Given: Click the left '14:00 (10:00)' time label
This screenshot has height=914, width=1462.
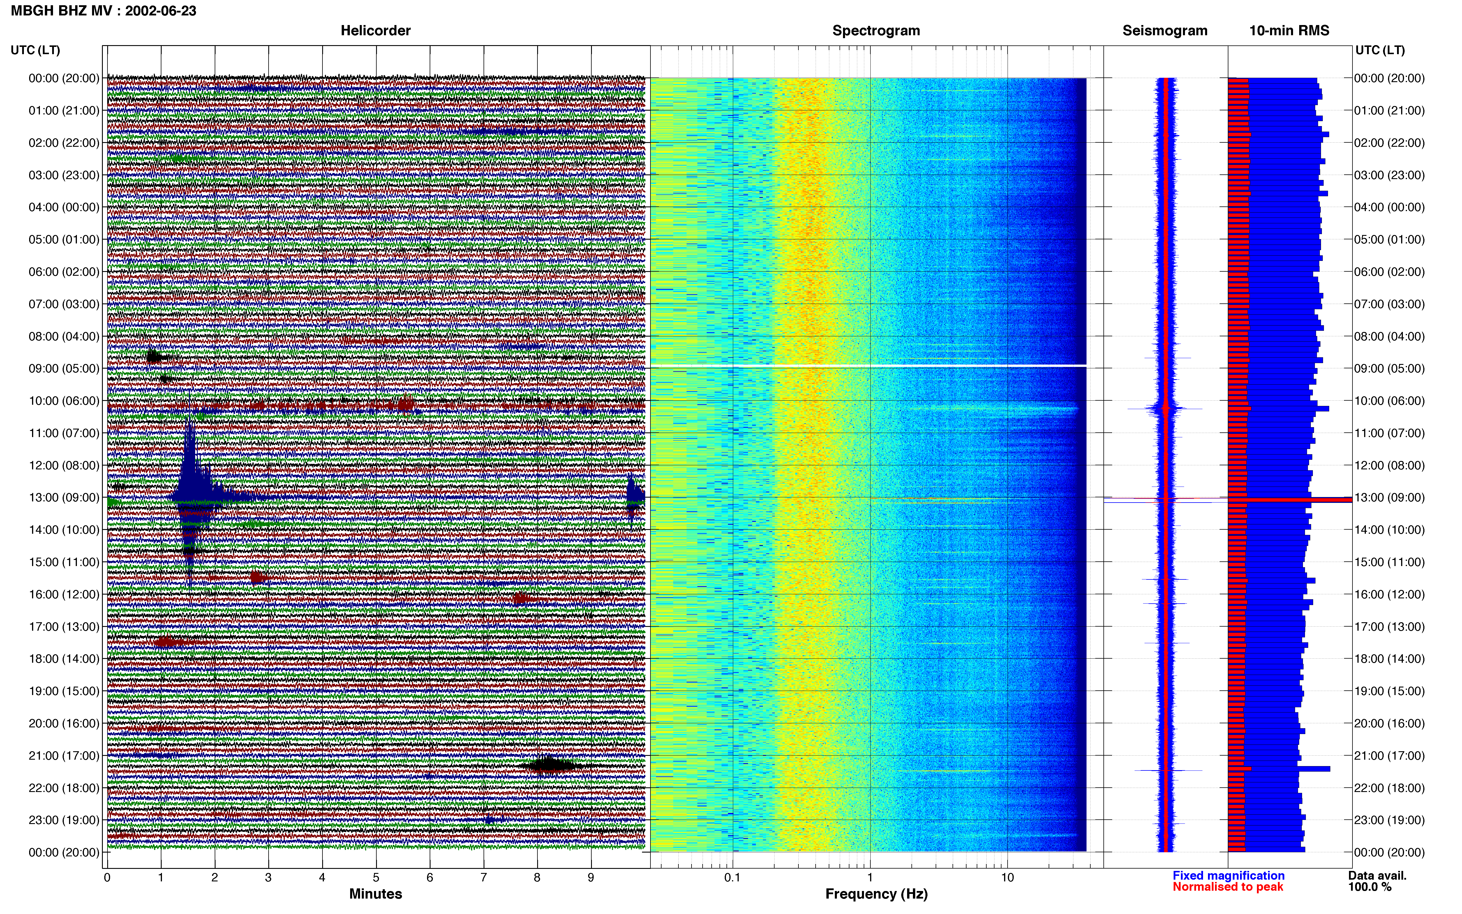Looking at the screenshot, I should tap(64, 530).
